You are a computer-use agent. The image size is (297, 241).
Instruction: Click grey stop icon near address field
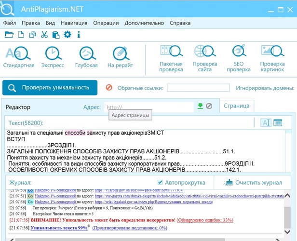pos(209,106)
